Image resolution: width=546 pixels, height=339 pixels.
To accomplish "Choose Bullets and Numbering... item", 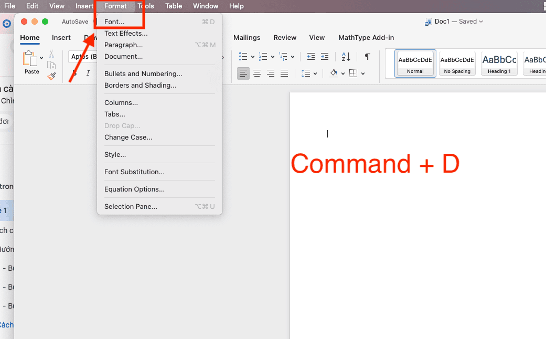I will (159, 73).
